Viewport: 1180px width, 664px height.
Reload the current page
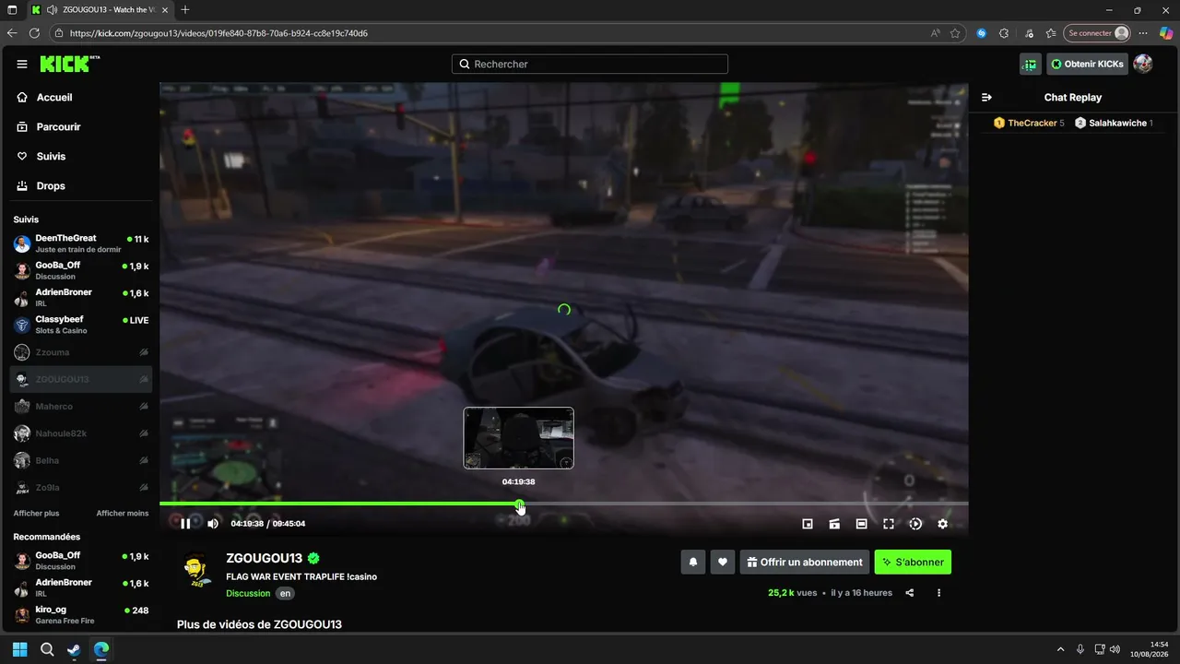34,33
